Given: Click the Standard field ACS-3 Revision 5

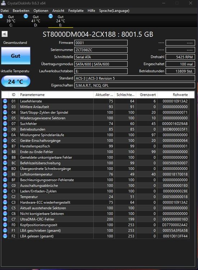Looking at the screenshot, I should pos(135,78).
